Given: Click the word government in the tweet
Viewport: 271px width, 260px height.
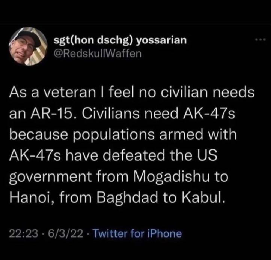Looking at the screenshot, I should tap(50, 178).
